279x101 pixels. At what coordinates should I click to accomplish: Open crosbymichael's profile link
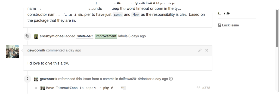coord(52,36)
